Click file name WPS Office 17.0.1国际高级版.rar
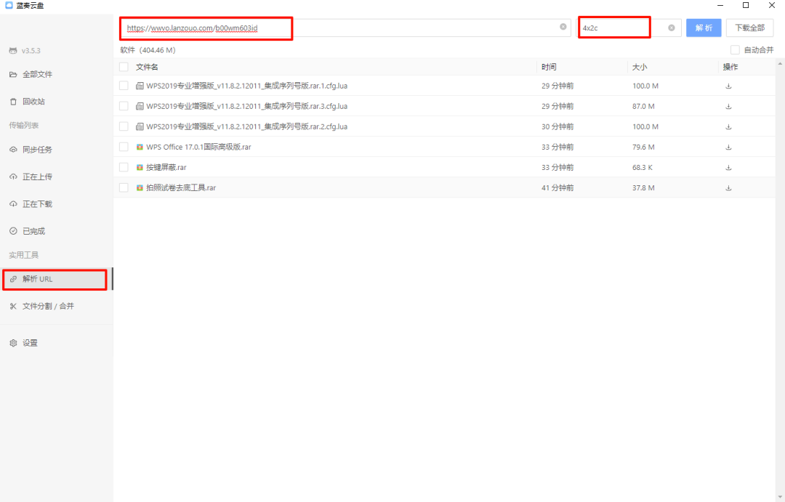The width and height of the screenshot is (785, 502). pos(198,147)
